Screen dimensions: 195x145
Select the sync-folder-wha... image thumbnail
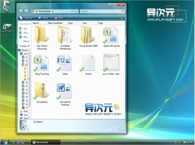(112, 65)
